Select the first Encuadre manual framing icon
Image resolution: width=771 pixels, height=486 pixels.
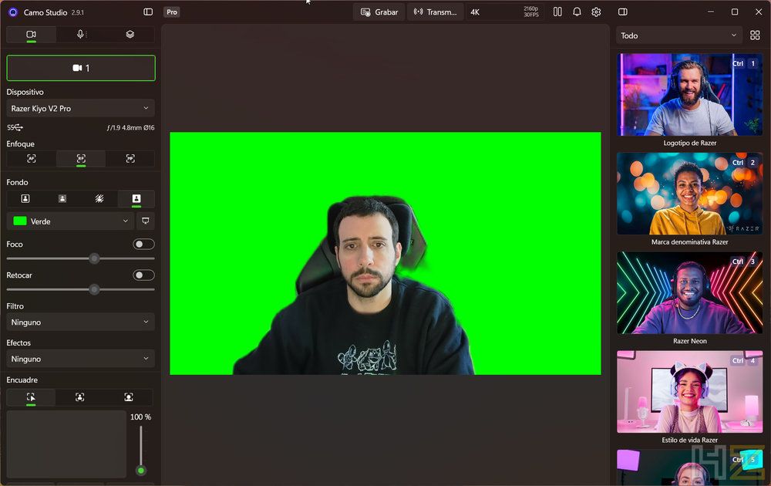coord(31,397)
